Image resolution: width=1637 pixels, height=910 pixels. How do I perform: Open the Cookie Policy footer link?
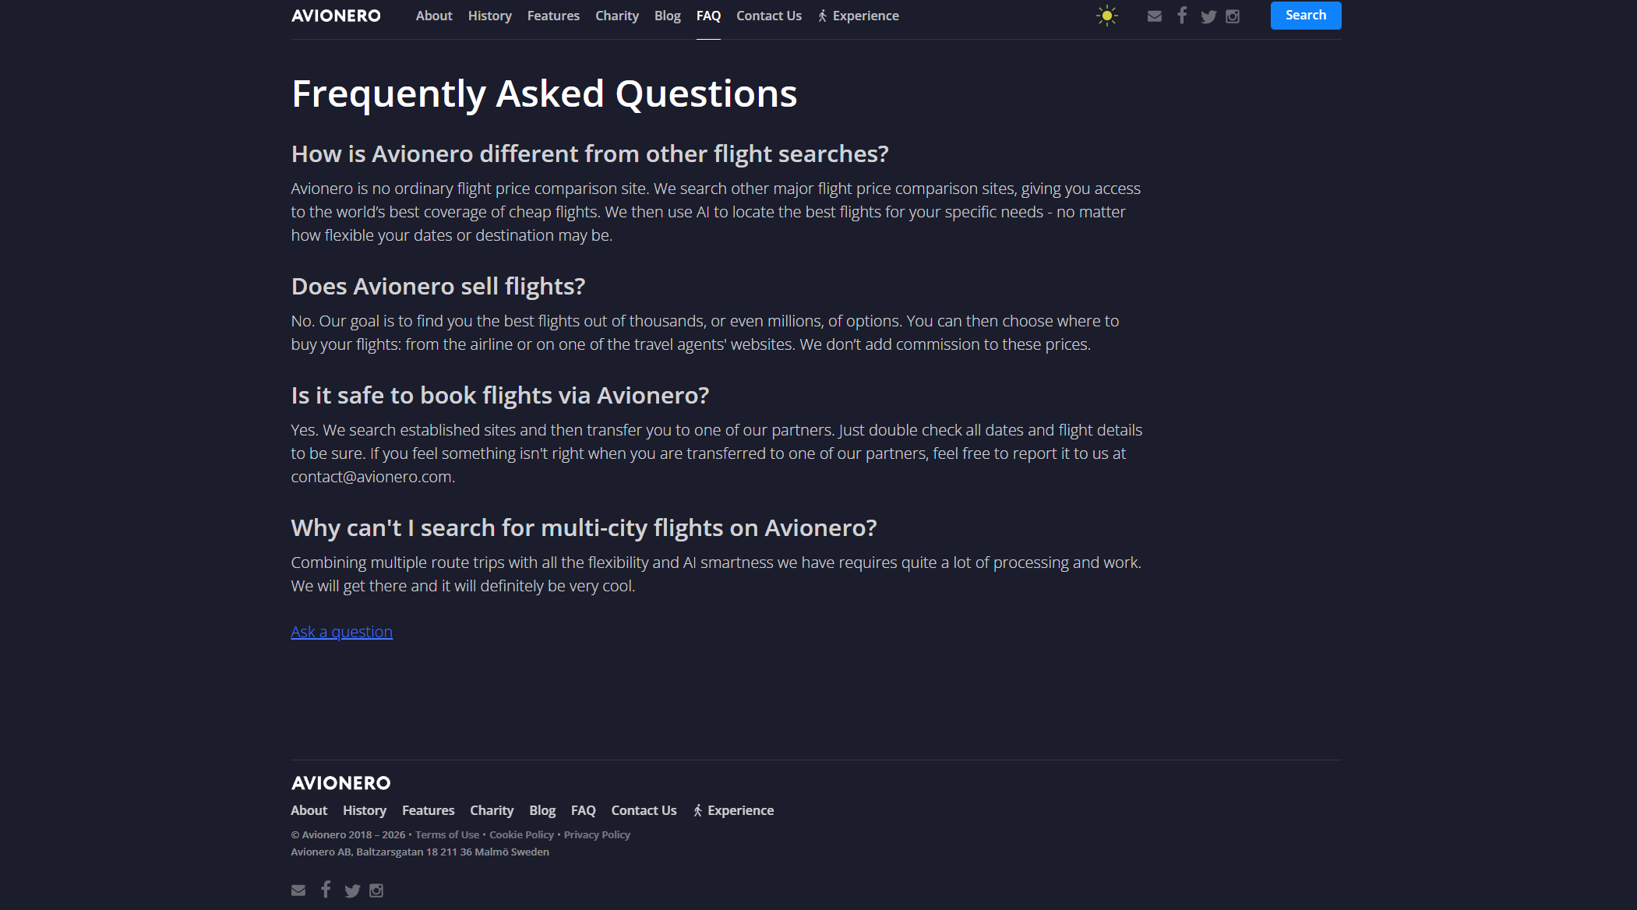click(521, 834)
